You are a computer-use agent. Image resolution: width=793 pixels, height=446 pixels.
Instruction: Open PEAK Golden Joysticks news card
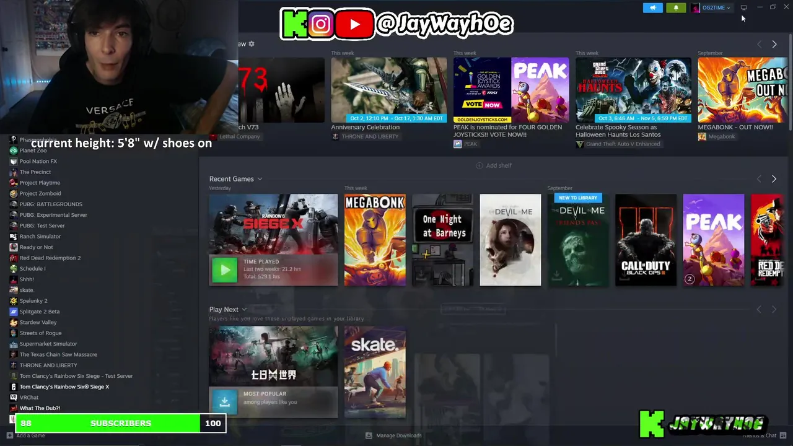(x=511, y=98)
